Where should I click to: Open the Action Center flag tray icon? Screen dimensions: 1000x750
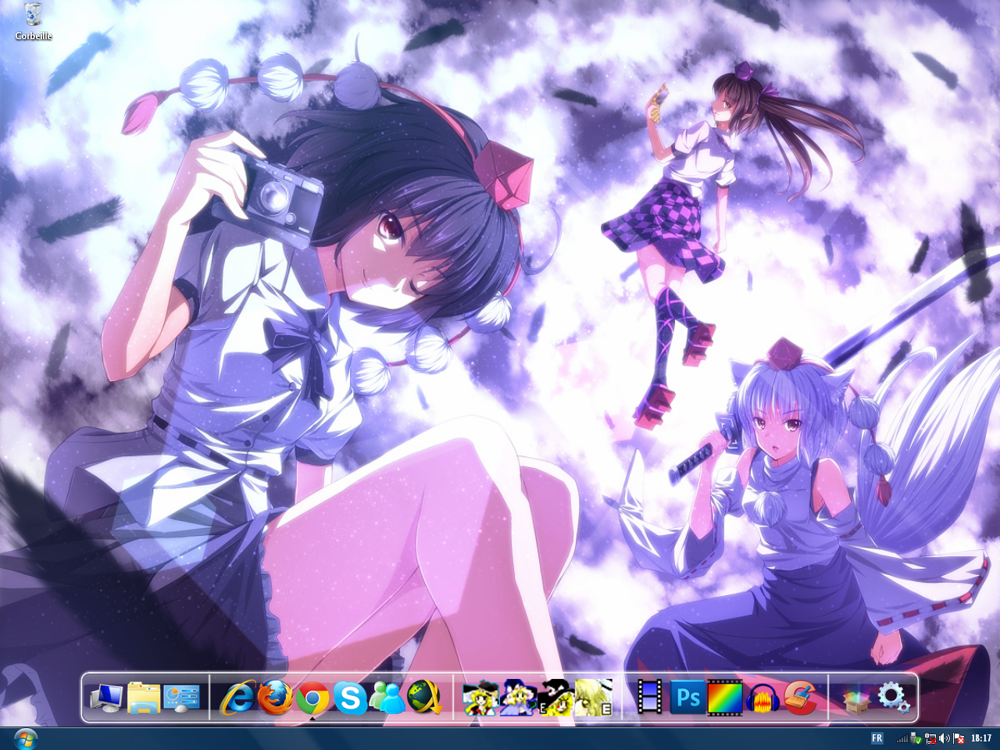(959, 738)
